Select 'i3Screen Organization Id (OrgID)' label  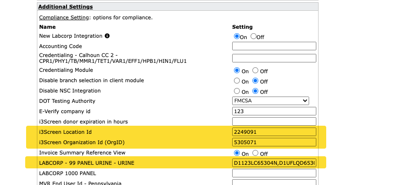[82, 142]
